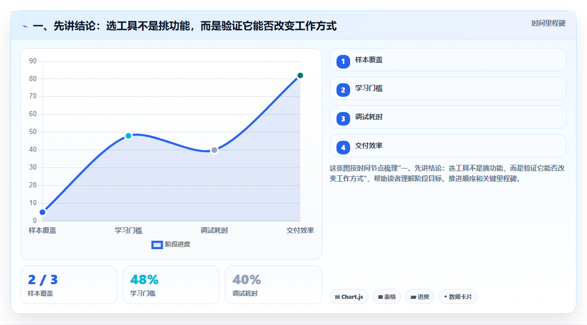Screen dimensions: 587x325
Task: Select the 调试耗时 gray data point
Action: tap(214, 150)
